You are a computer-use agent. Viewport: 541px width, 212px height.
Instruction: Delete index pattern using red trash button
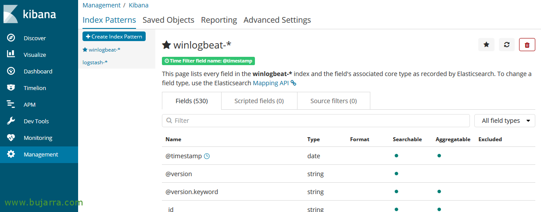point(527,45)
